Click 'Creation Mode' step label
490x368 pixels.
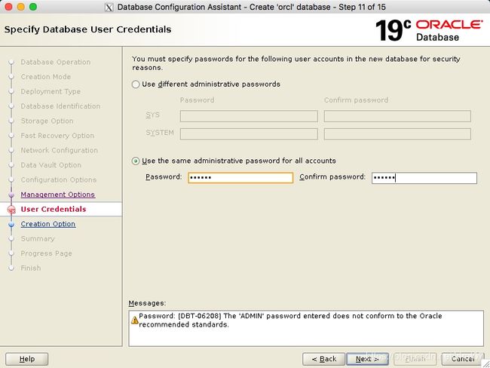pos(46,77)
